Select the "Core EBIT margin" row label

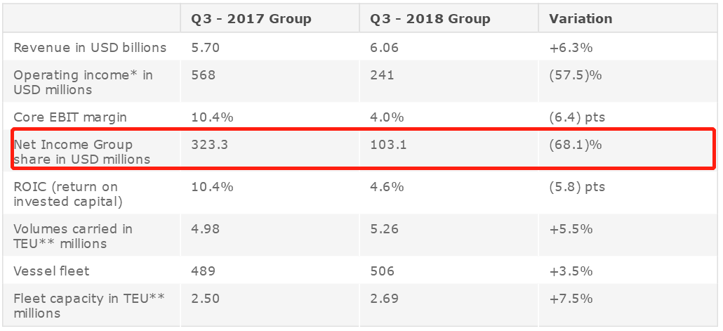tap(70, 117)
